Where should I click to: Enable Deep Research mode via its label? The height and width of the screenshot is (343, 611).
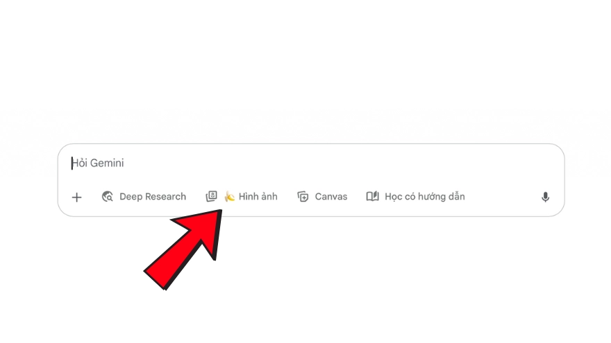[x=153, y=197]
